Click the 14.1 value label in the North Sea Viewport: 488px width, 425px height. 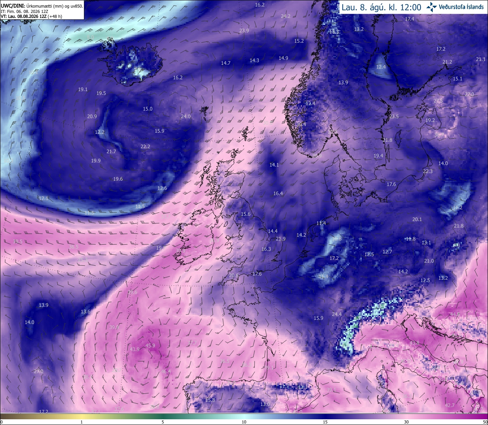pos(274,165)
